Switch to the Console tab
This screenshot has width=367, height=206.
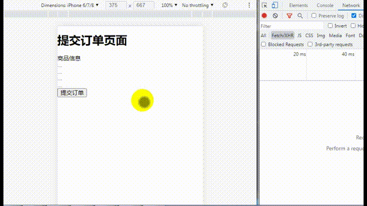[x=325, y=5]
